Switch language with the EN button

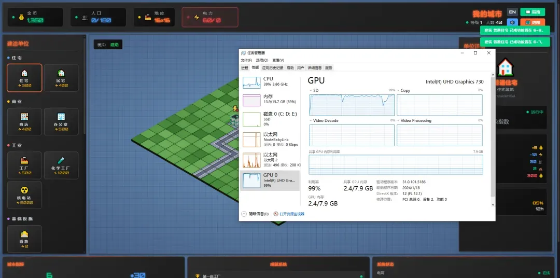[x=512, y=12]
